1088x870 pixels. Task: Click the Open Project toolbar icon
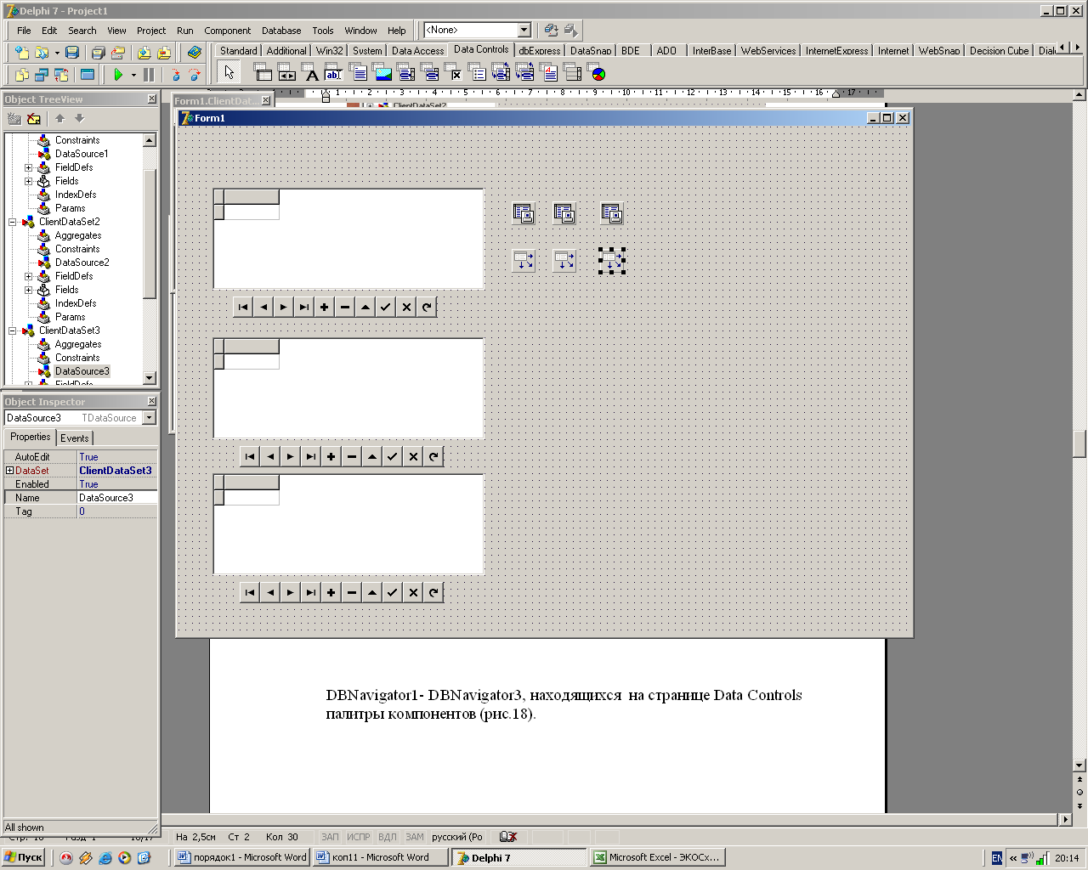(x=118, y=52)
